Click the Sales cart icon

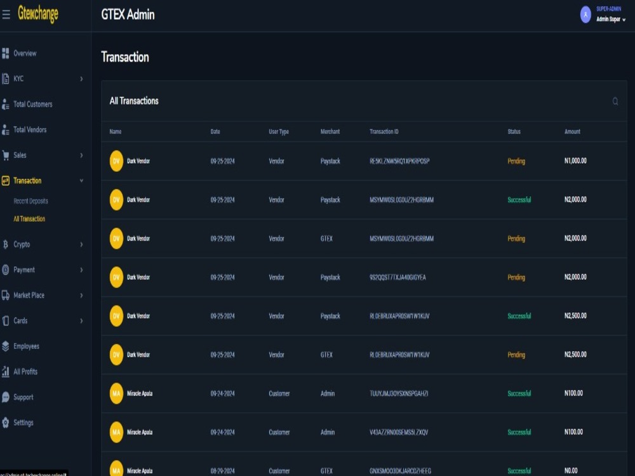[5, 155]
